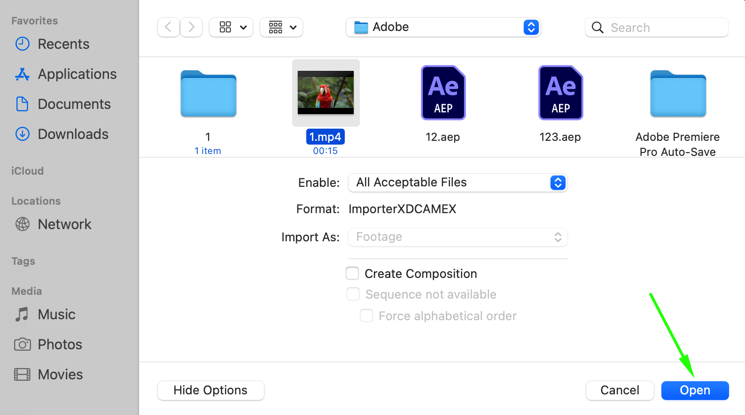
Task: Check the Force alphabetical order box
Action: pos(366,315)
